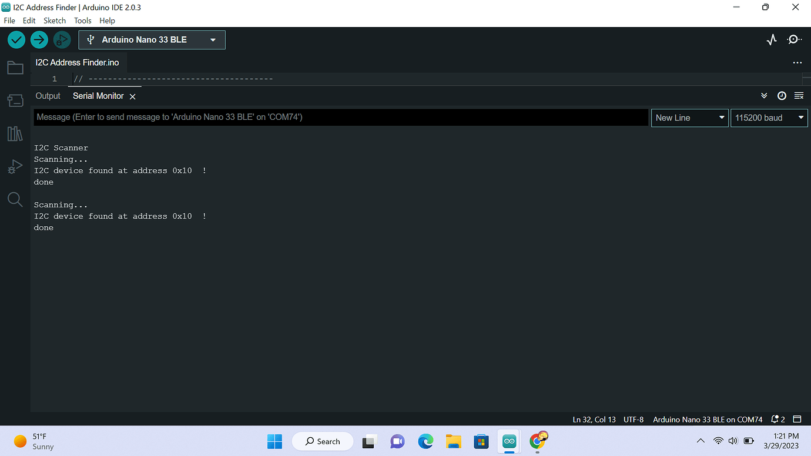Open the Tools menu

click(x=82, y=20)
